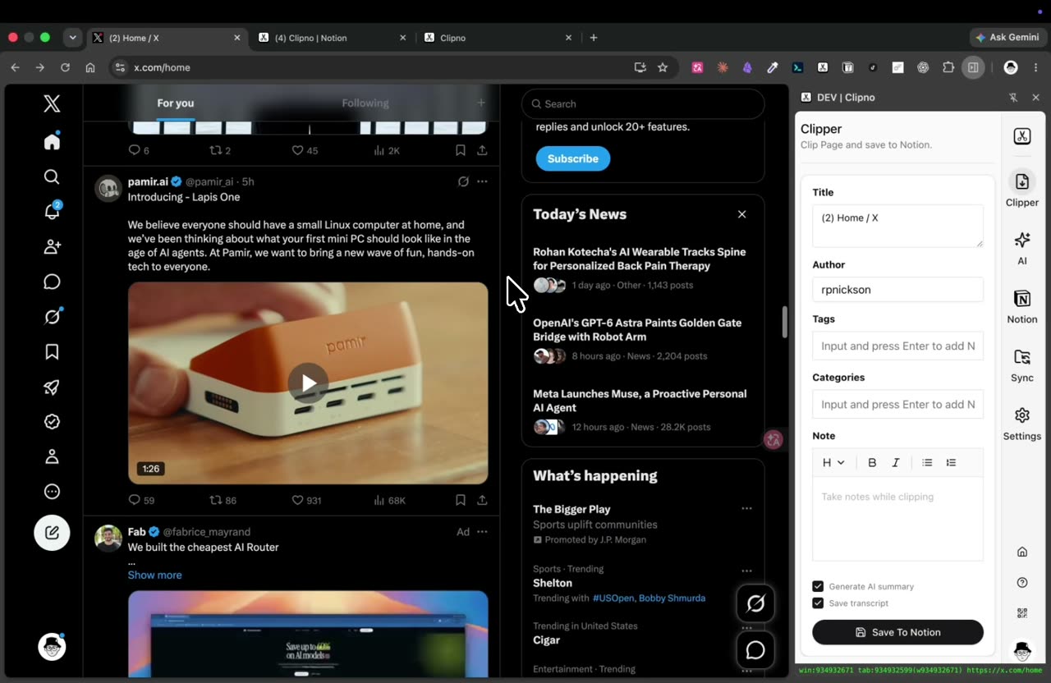Open more options on Fab ad post
1051x683 pixels.
click(482, 532)
